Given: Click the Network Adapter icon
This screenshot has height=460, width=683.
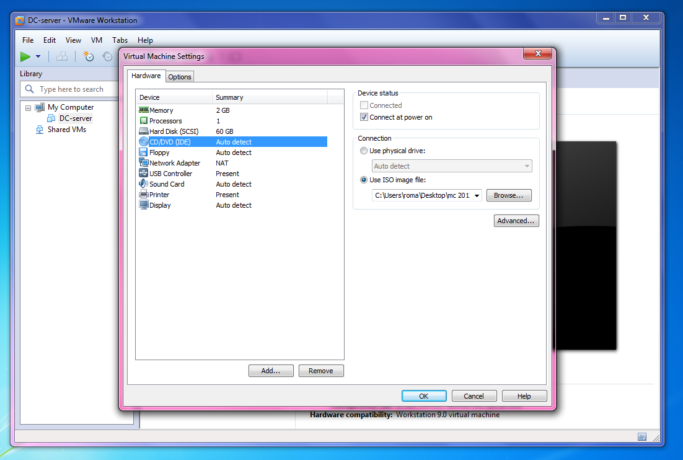Looking at the screenshot, I should coord(144,162).
